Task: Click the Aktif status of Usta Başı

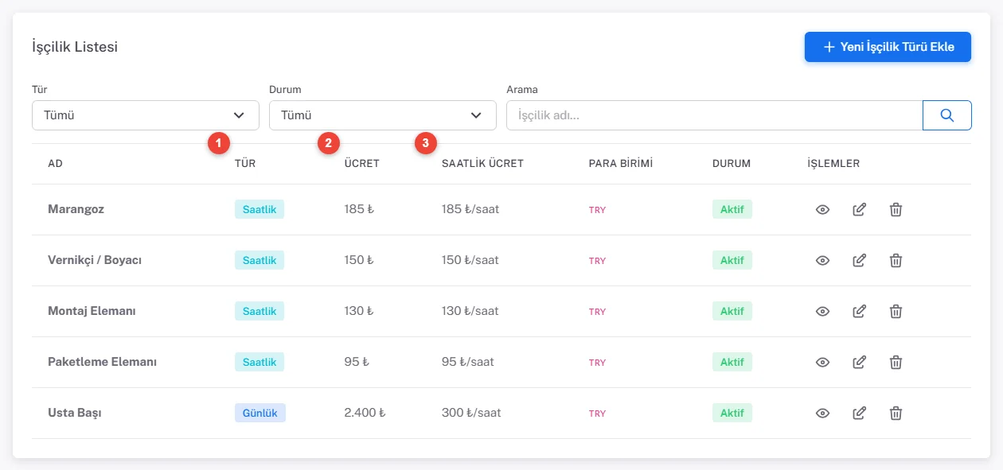Action: [x=732, y=413]
